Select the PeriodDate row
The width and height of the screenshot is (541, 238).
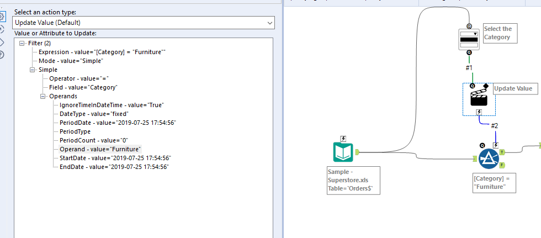point(118,123)
